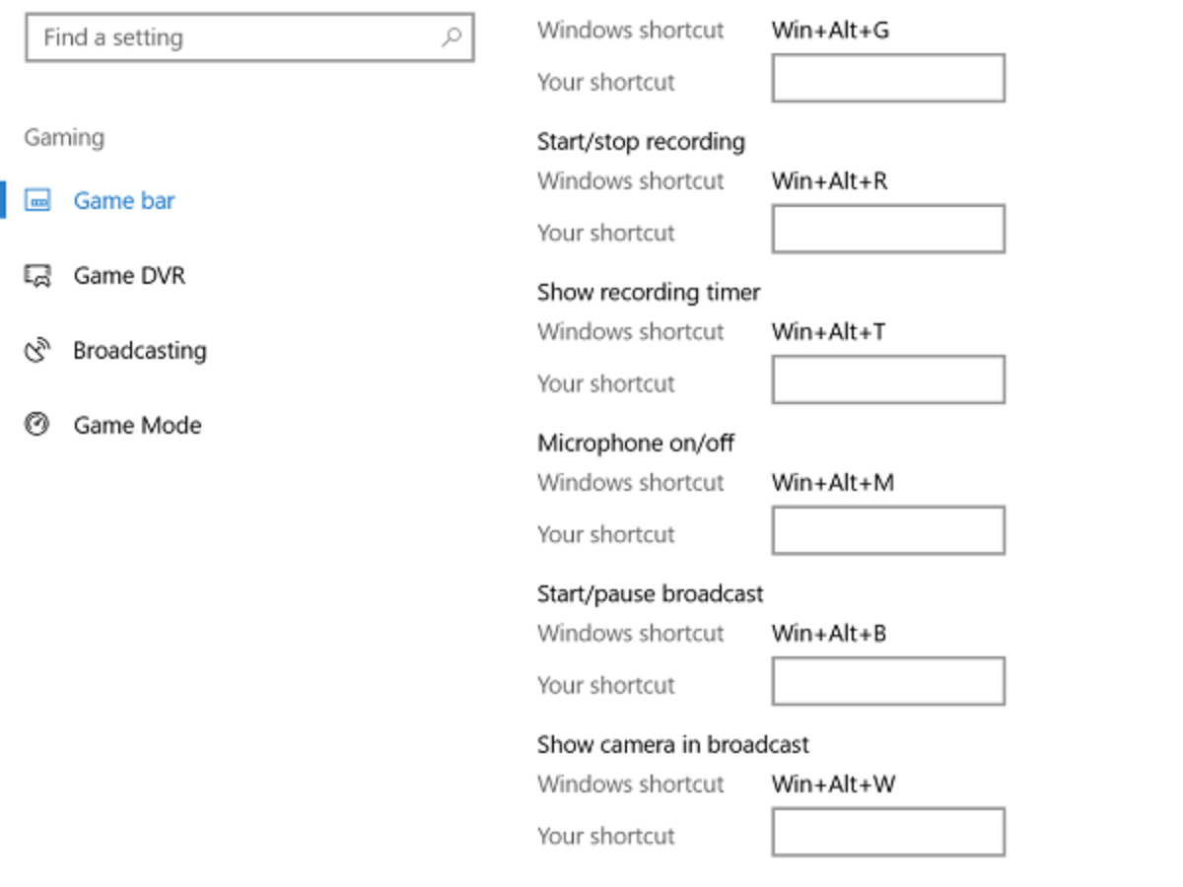This screenshot has height=887, width=1183.
Task: Focus the Find a setting search field
Action: 237,38
